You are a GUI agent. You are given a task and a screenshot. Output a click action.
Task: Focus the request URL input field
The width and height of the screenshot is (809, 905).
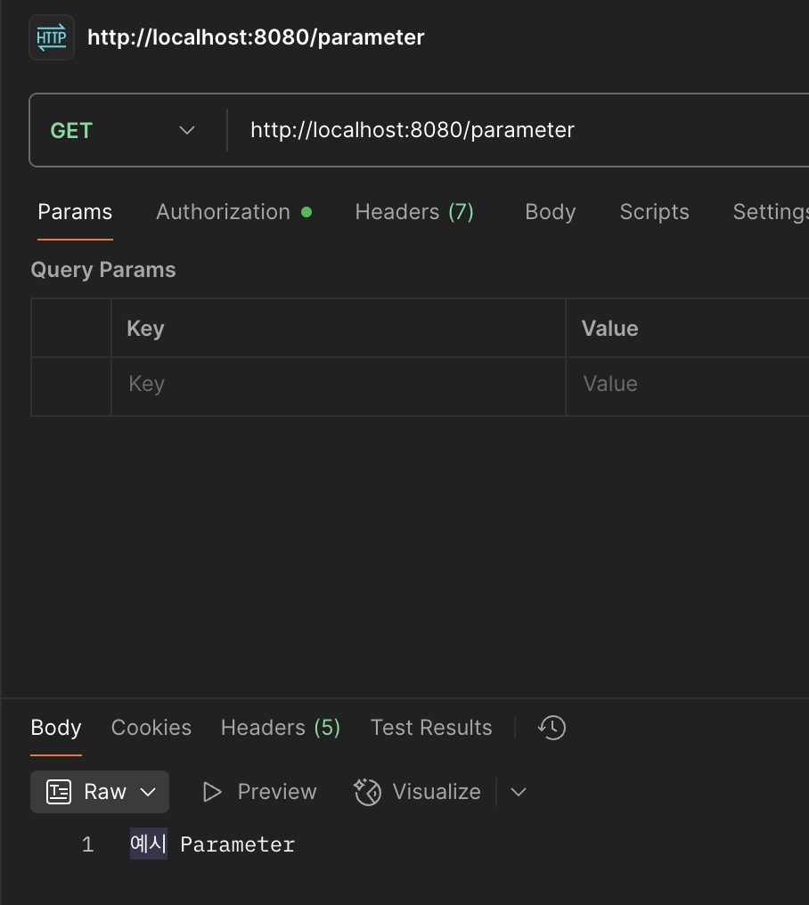pyautogui.click(x=517, y=131)
